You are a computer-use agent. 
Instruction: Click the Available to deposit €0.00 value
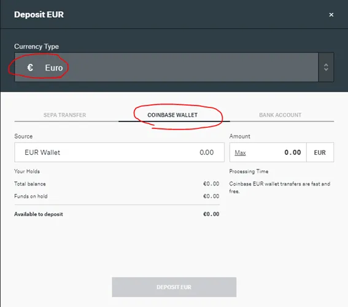point(211,214)
